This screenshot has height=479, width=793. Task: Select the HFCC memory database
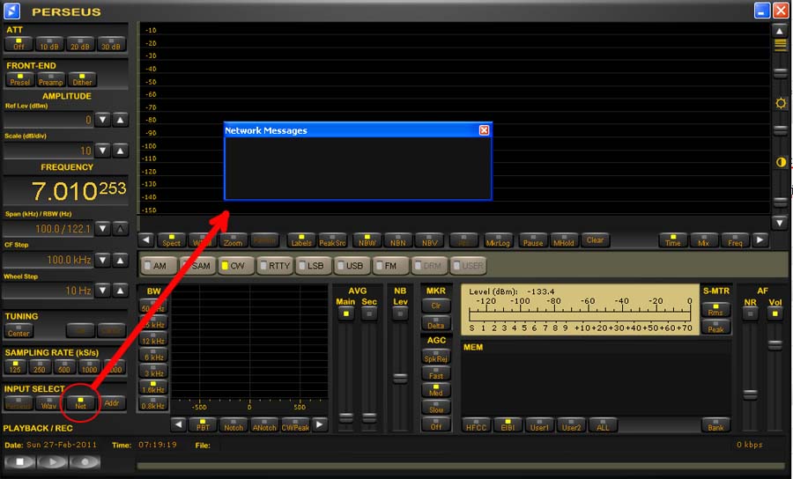[x=477, y=424]
